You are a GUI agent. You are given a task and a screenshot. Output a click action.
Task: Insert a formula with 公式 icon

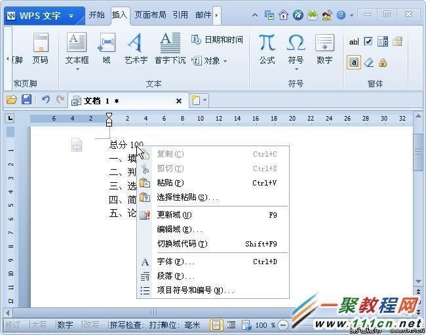267,49
